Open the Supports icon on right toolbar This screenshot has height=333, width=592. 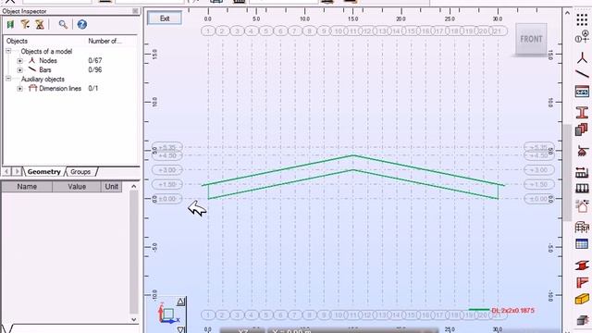(582, 151)
